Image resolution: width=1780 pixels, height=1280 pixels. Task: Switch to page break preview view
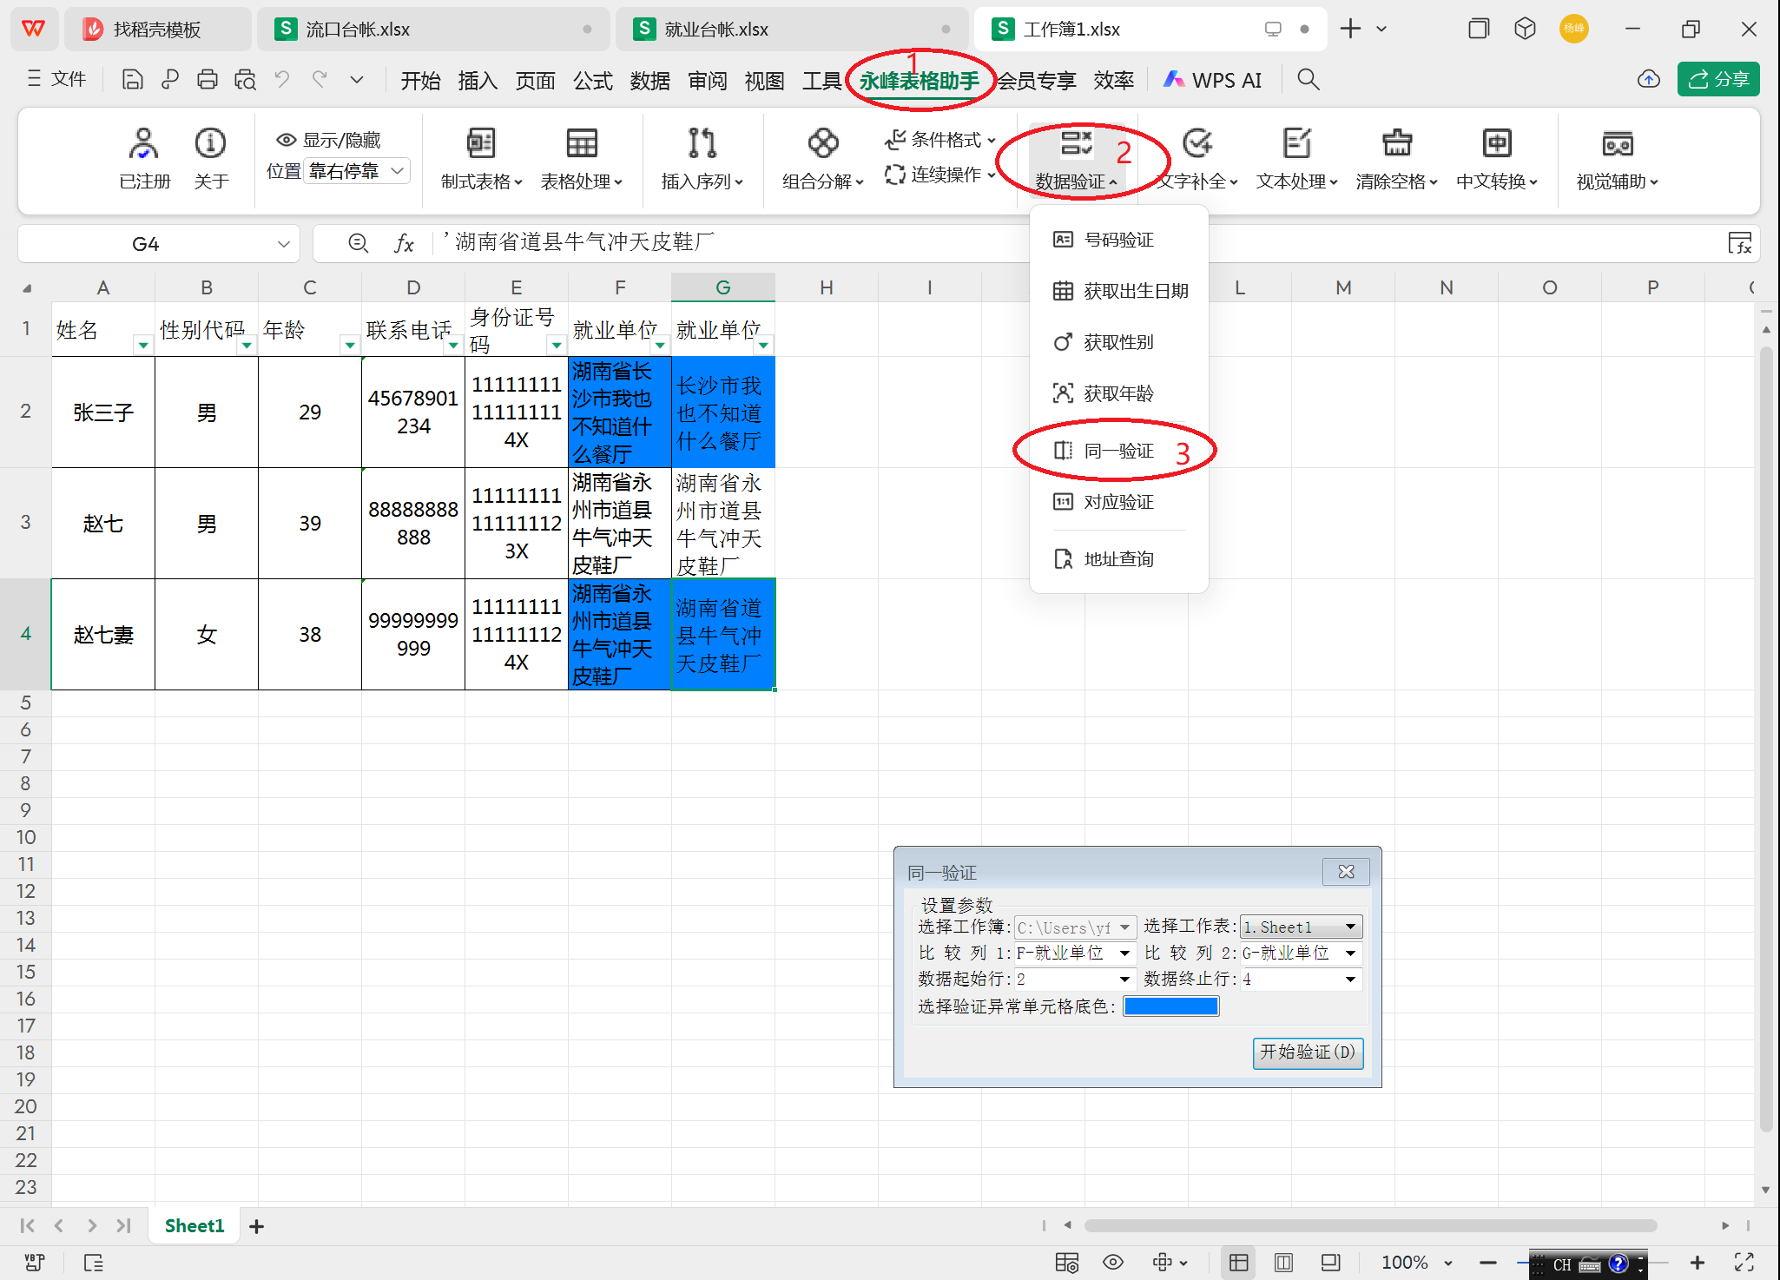1283,1263
